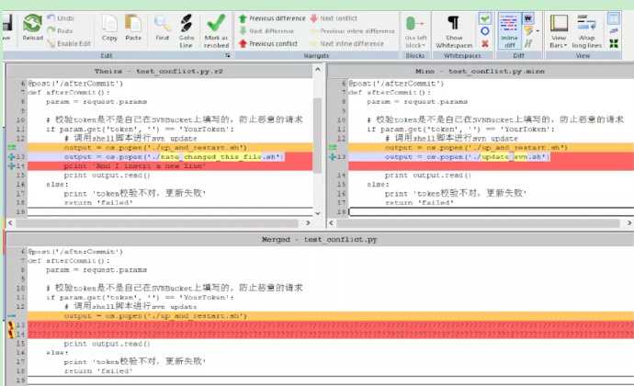Click Theirs line with hate_changed_this_file.sh

click(x=170, y=156)
